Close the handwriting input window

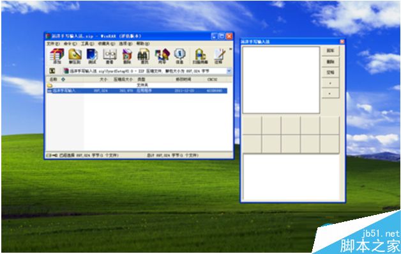click(x=342, y=42)
